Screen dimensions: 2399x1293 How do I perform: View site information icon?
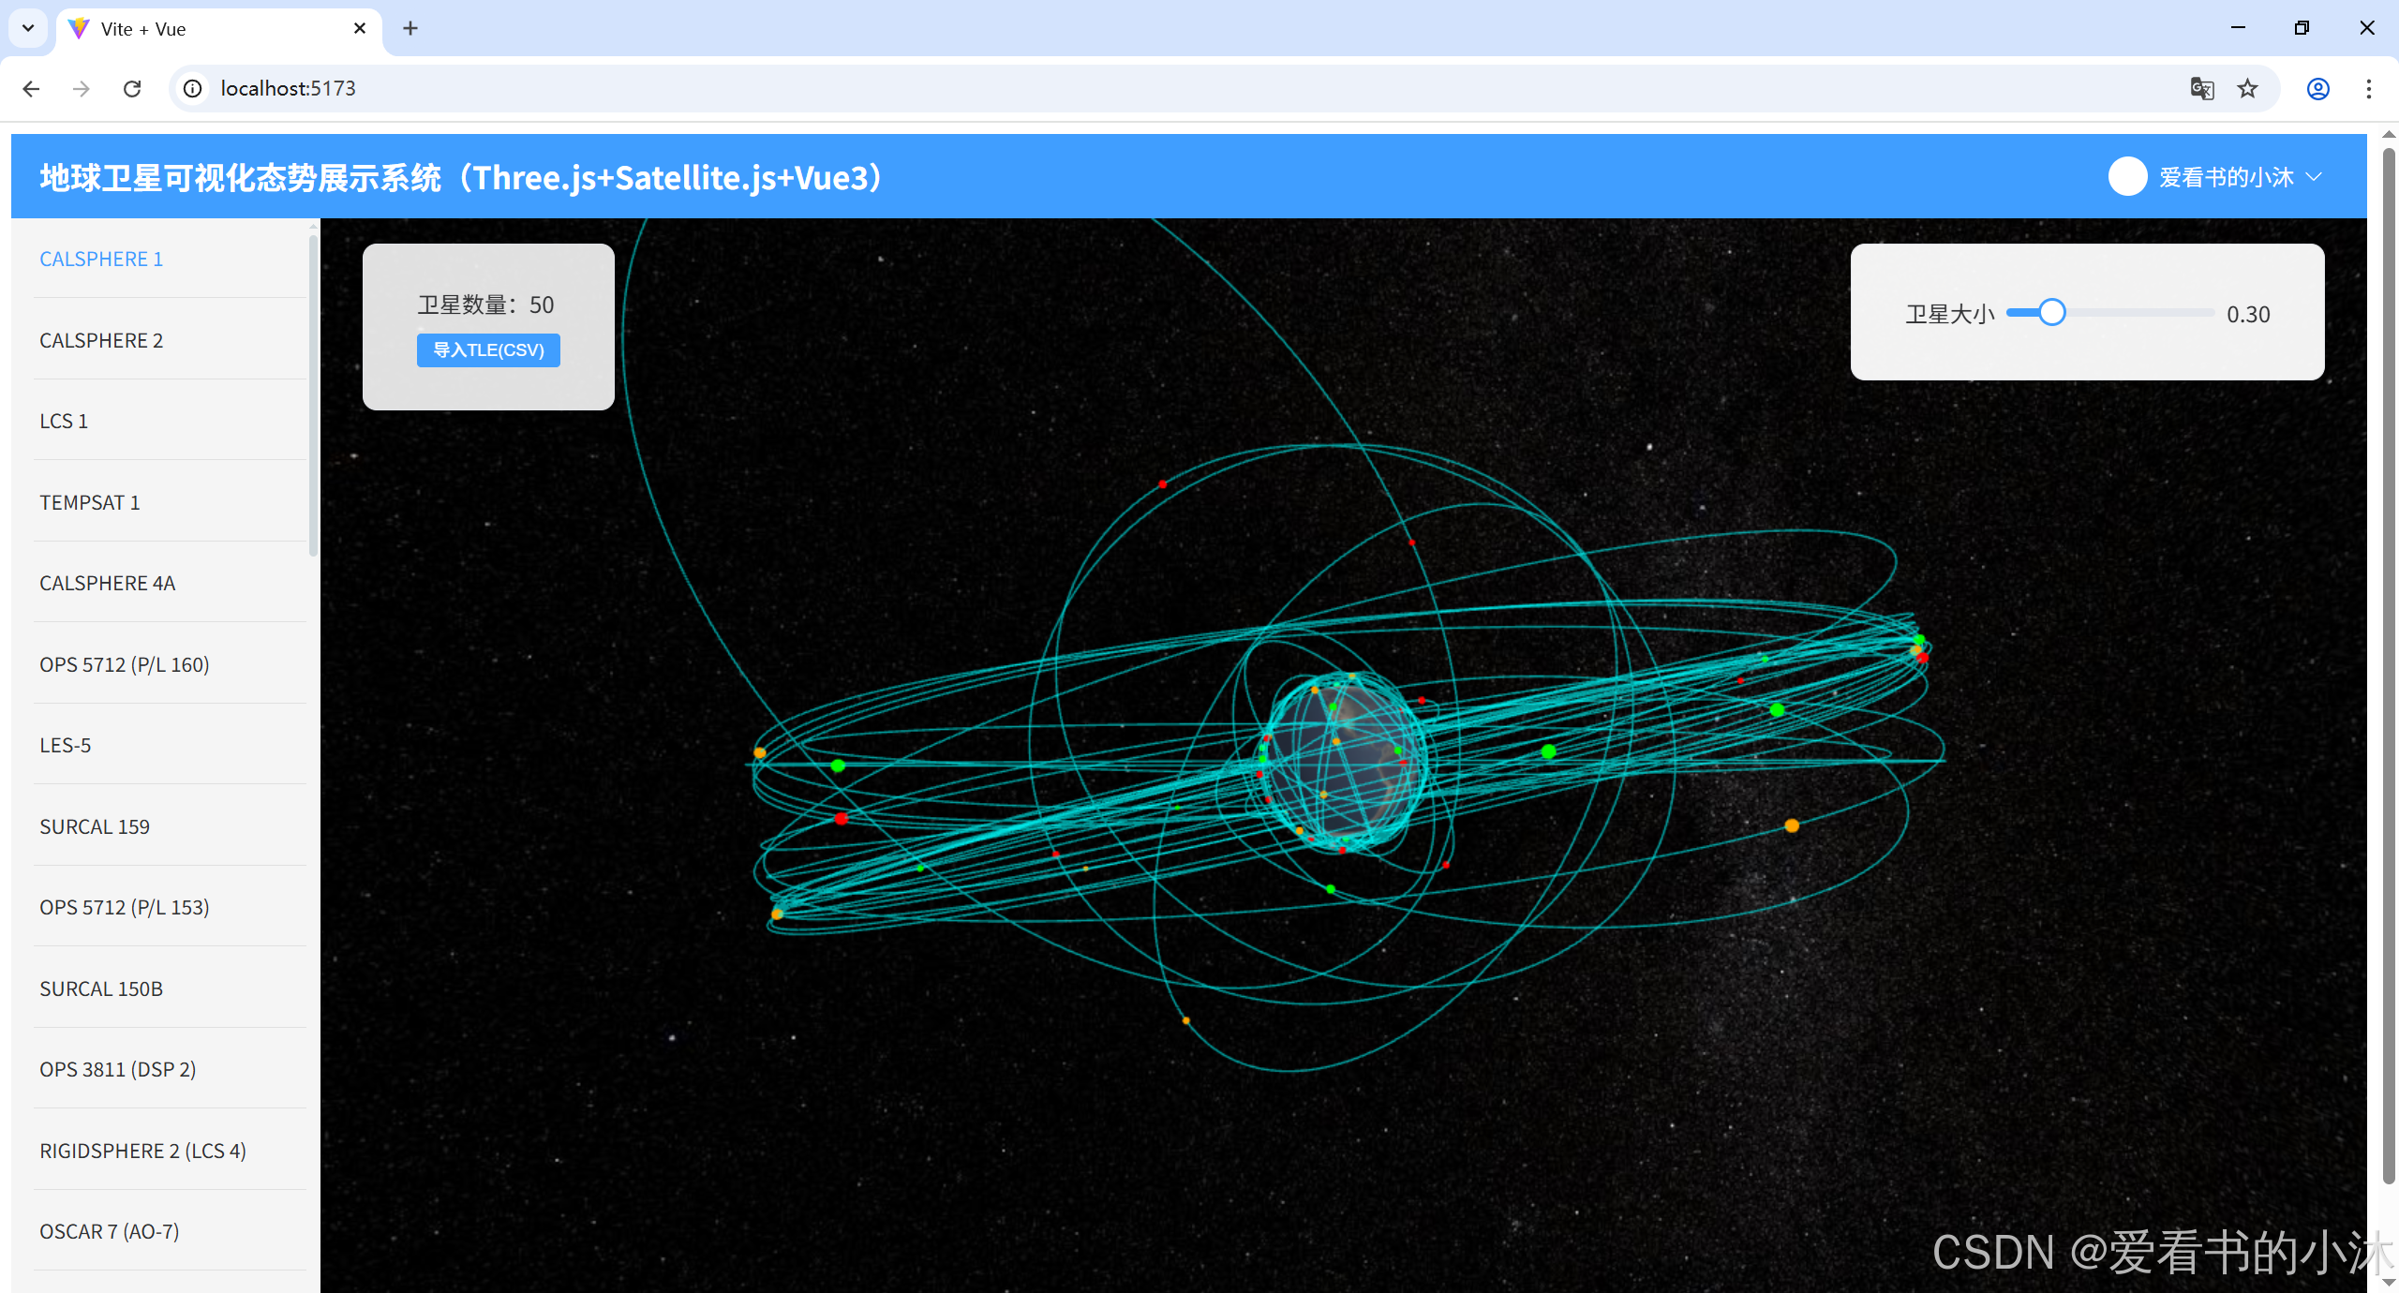pyautogui.click(x=193, y=88)
